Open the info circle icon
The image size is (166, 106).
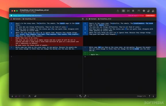coord(144,11)
